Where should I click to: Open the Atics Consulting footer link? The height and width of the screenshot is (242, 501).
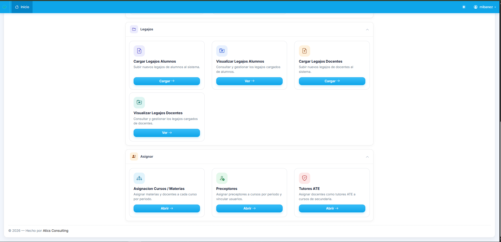[x=55, y=231]
